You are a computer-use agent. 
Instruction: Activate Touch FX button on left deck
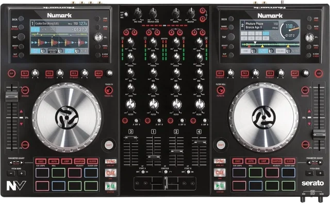[109, 90]
